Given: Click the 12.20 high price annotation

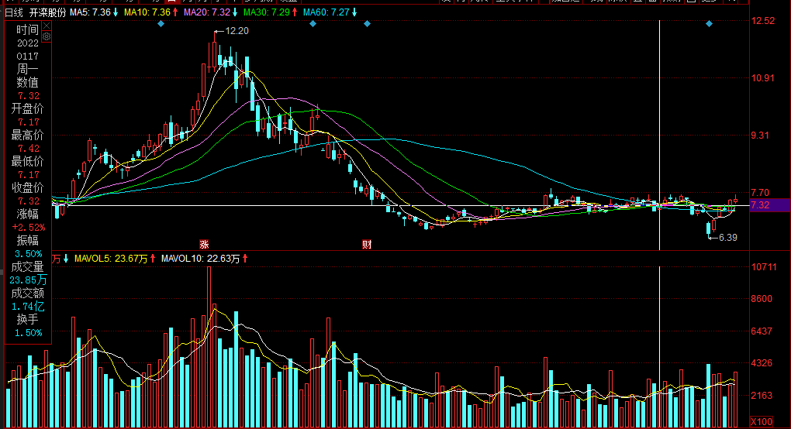Looking at the screenshot, I should click(x=237, y=31).
